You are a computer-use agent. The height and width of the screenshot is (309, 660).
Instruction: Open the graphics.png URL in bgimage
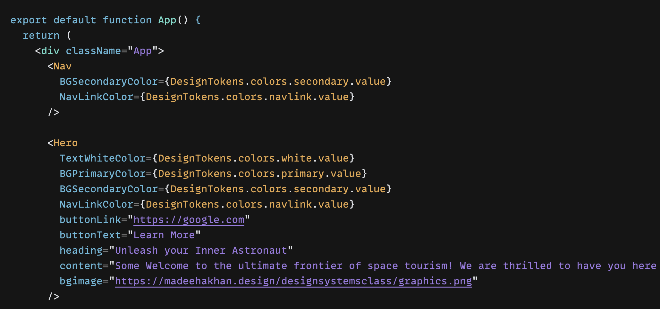point(293,281)
